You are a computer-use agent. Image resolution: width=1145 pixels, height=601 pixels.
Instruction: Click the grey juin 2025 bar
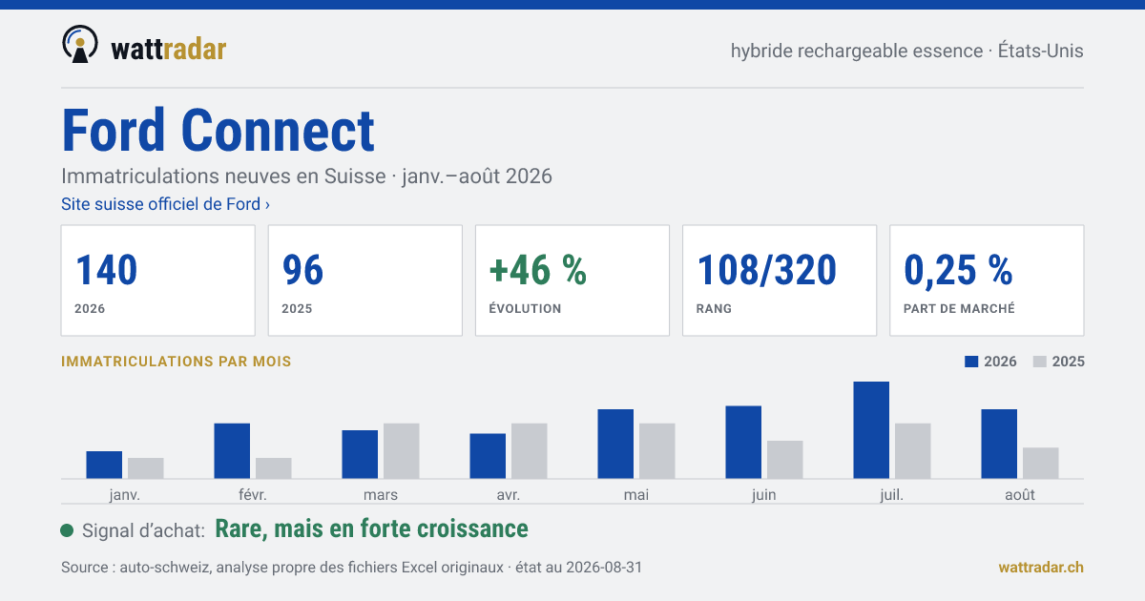coord(785,460)
